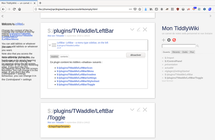Viewport: 215px width, 140px height.
Task: Bookmark this page with star icon
Action: [139, 9]
